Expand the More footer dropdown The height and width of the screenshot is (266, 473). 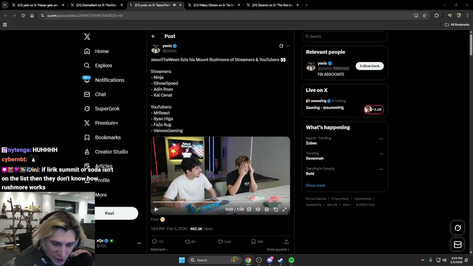tap(347, 205)
